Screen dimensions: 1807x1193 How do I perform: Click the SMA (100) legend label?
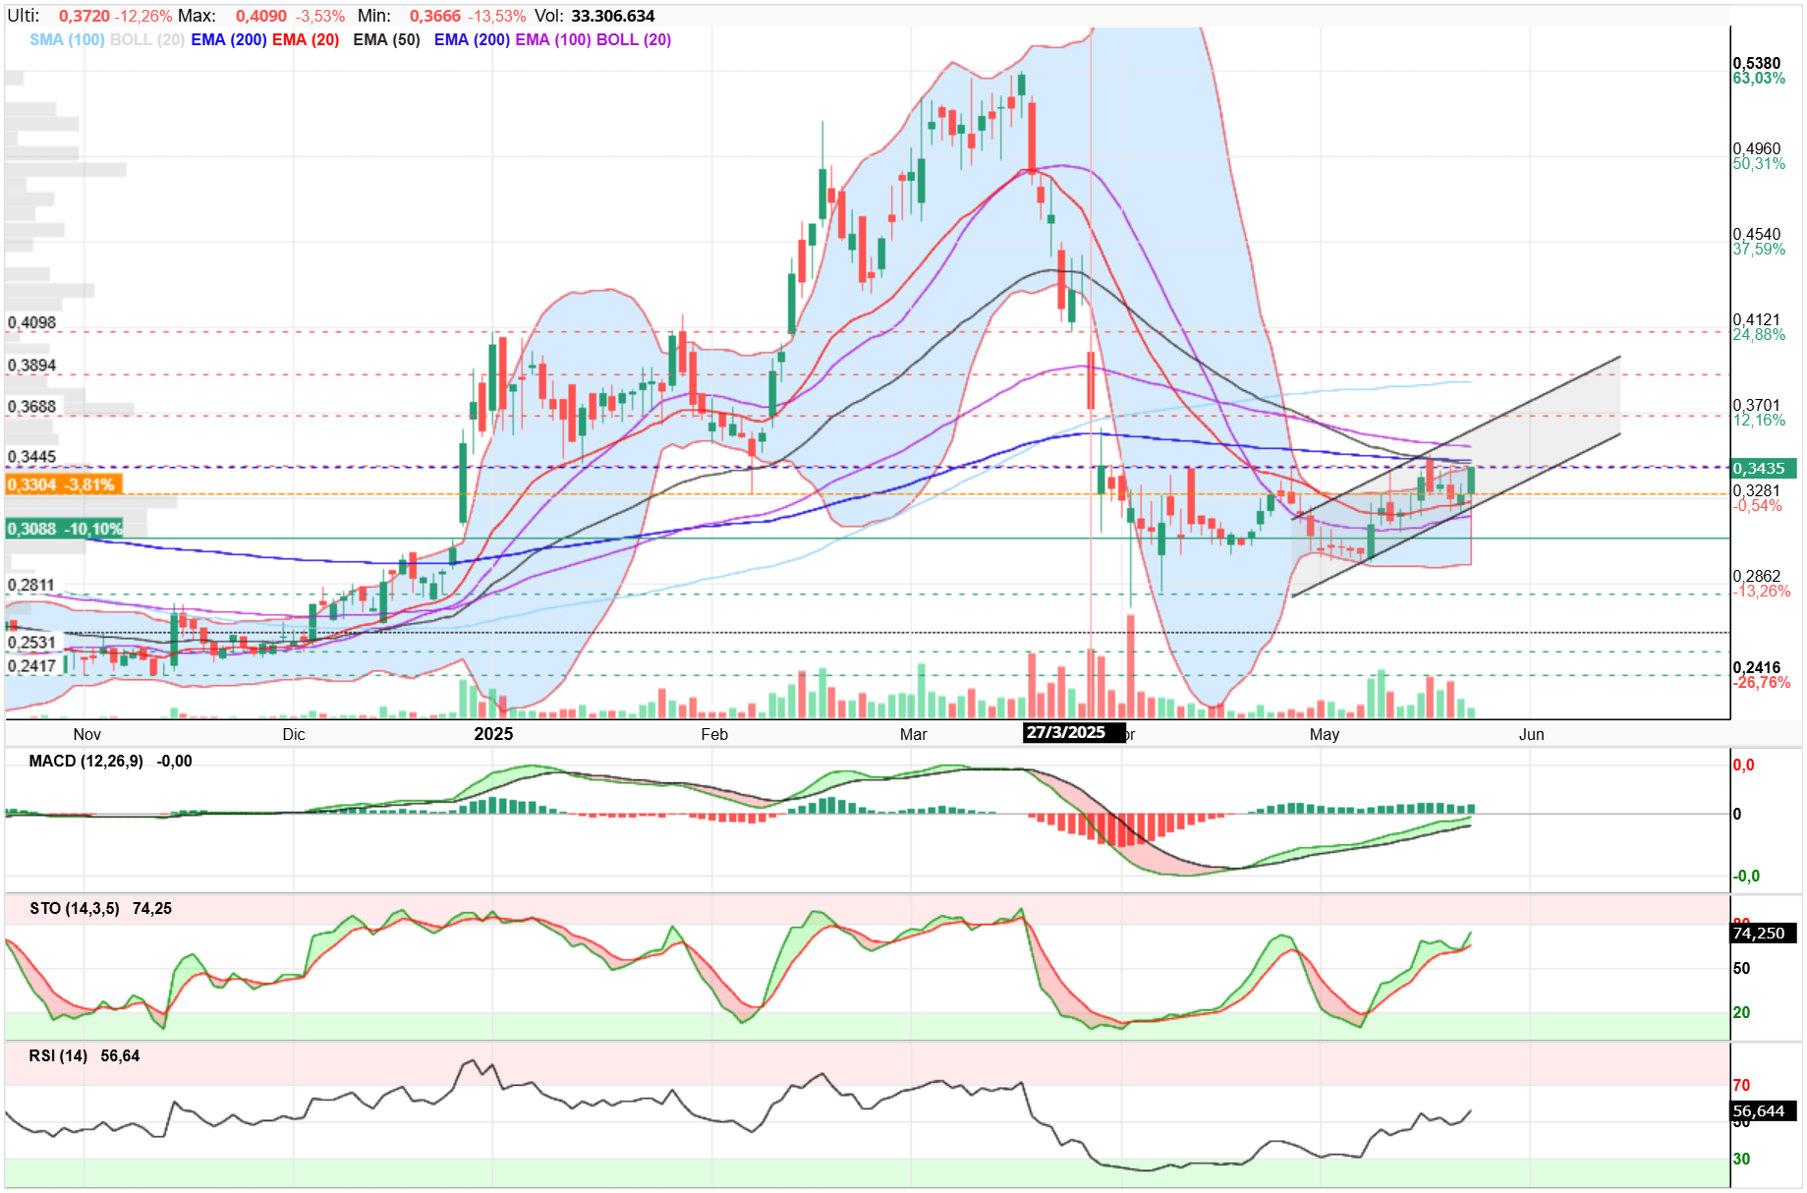coord(67,39)
